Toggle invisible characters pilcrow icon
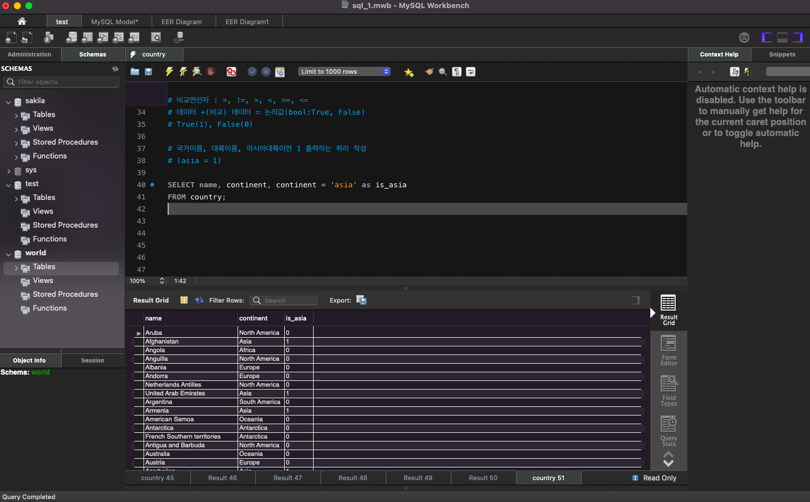 457,72
